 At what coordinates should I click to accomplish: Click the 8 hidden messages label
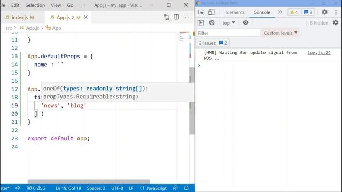[x=318, y=23]
